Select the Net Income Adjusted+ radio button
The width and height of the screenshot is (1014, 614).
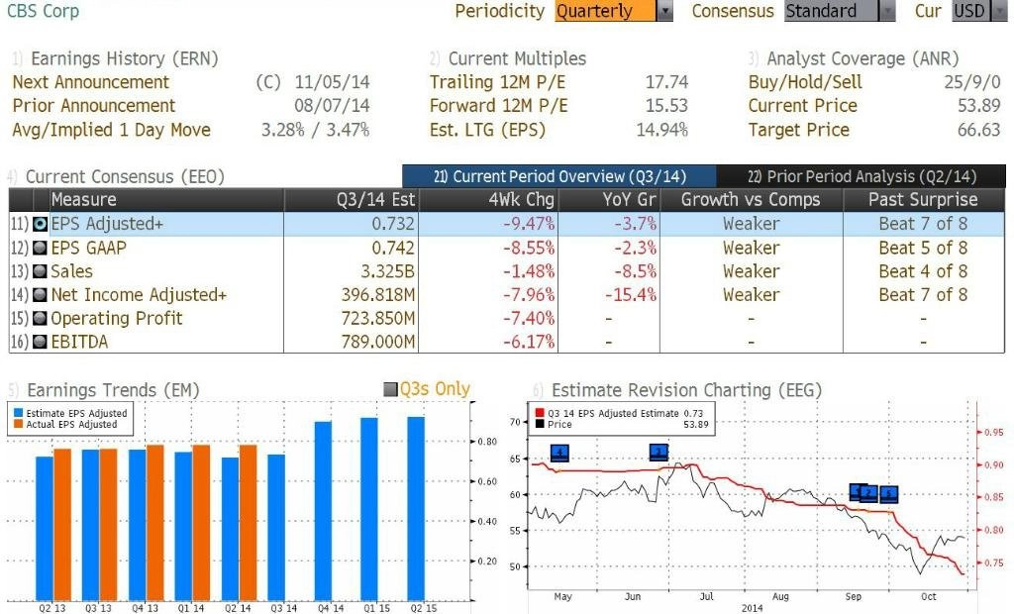coord(40,295)
